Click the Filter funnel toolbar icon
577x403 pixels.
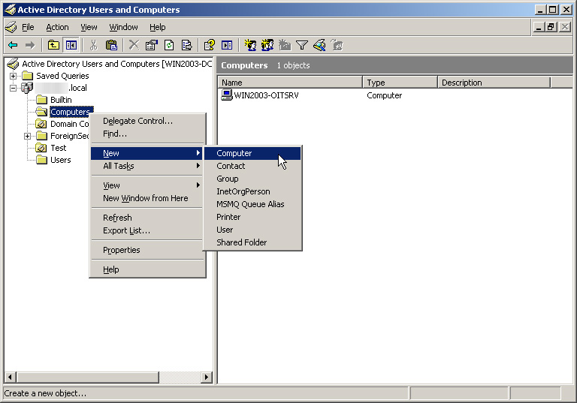pyautogui.click(x=302, y=45)
